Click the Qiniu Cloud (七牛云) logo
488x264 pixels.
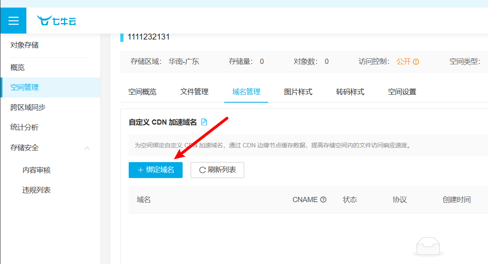[56, 21]
